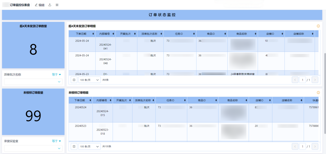The image size is (326, 154).
Task: Click 编辑 to edit the dashboard
Action: point(40,5)
